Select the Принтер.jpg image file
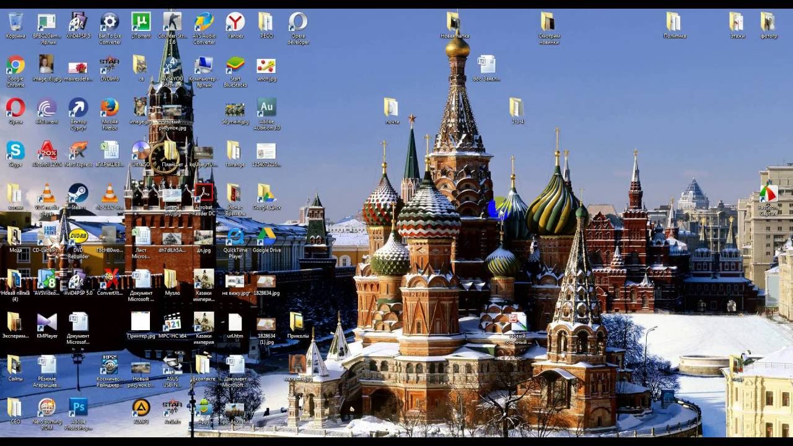The width and height of the screenshot is (793, 446). (x=141, y=322)
